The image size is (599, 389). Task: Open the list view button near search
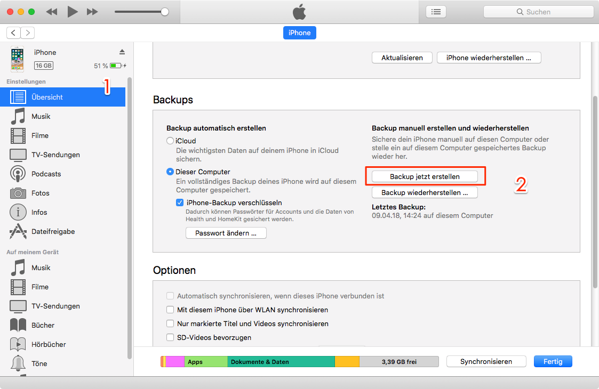point(436,12)
